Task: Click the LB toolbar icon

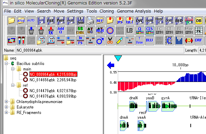Action: [130, 31]
